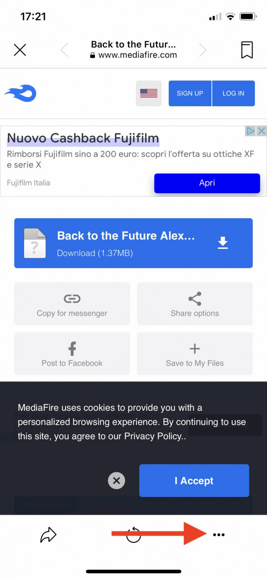Select Copy for messenger option
This screenshot has width=267, height=579.
pos(72,304)
